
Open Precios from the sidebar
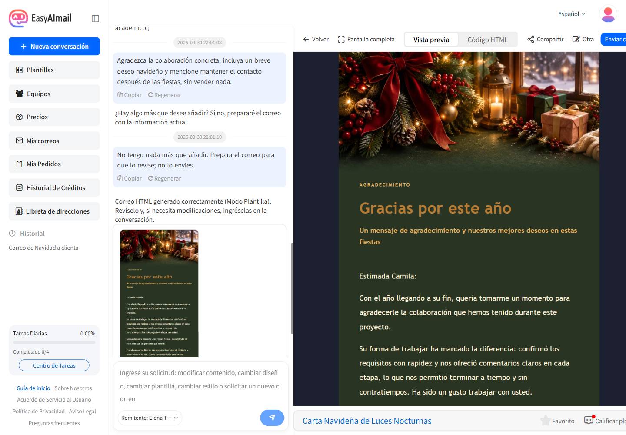pos(54,117)
